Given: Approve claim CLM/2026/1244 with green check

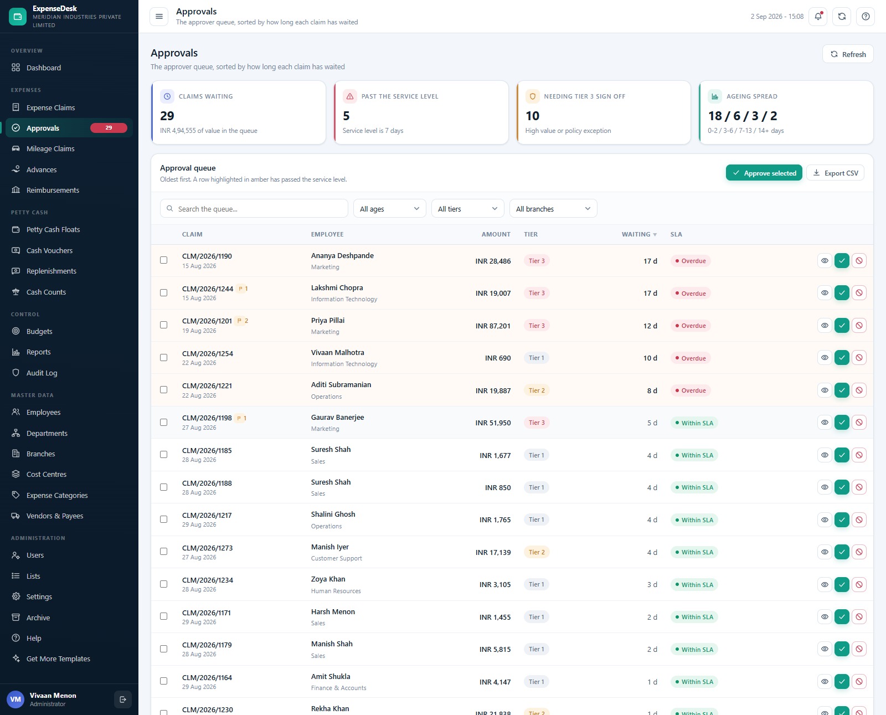Looking at the screenshot, I should pyautogui.click(x=842, y=293).
